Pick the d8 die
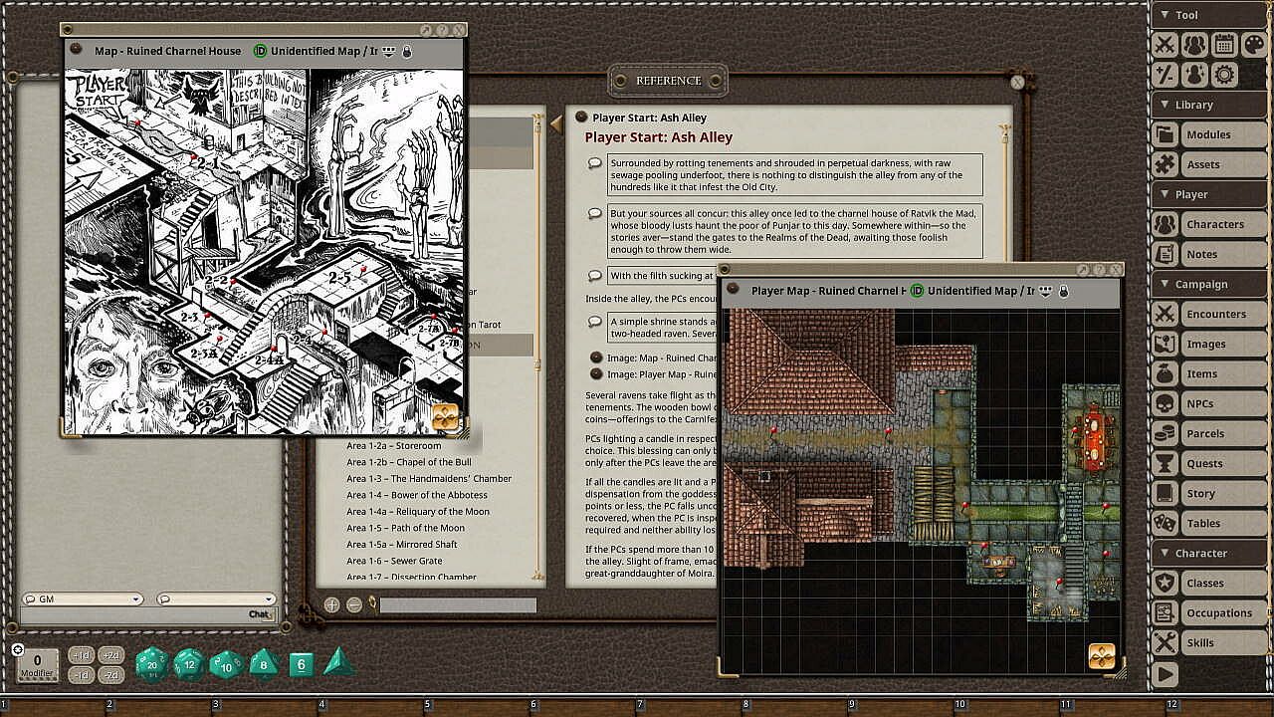This screenshot has width=1274, height=717. click(x=264, y=663)
